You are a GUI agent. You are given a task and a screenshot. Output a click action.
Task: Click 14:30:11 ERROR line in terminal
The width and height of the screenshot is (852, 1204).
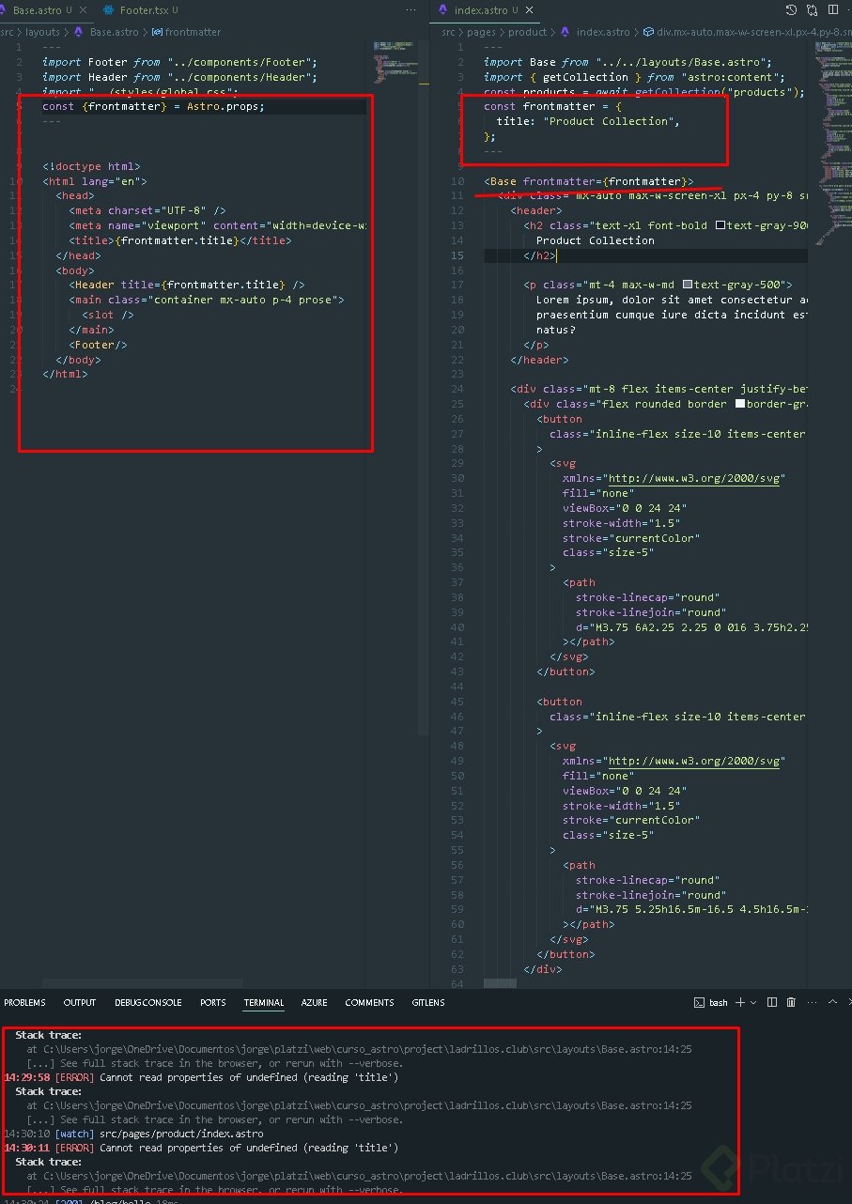[x=201, y=1148]
